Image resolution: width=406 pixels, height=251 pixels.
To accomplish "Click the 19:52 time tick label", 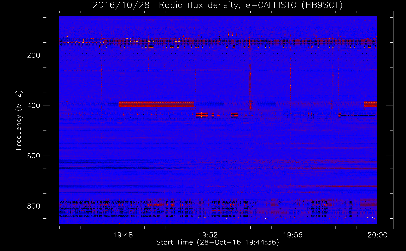I will 208,235.
